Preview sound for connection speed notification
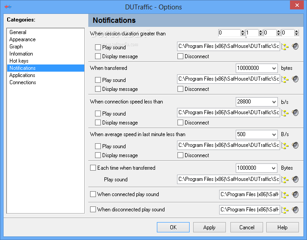Screen dimensions: 307x240 (295, 113)
